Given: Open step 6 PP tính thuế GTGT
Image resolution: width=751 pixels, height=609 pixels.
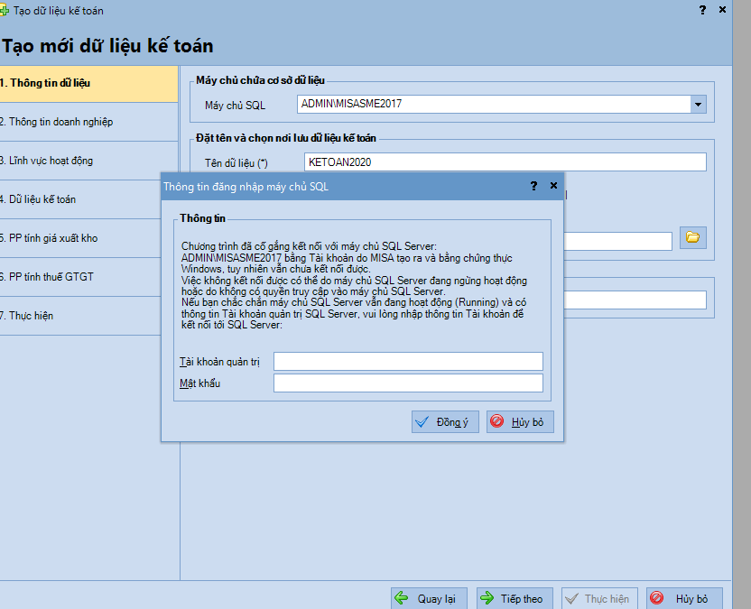Looking at the screenshot, I should click(x=88, y=277).
